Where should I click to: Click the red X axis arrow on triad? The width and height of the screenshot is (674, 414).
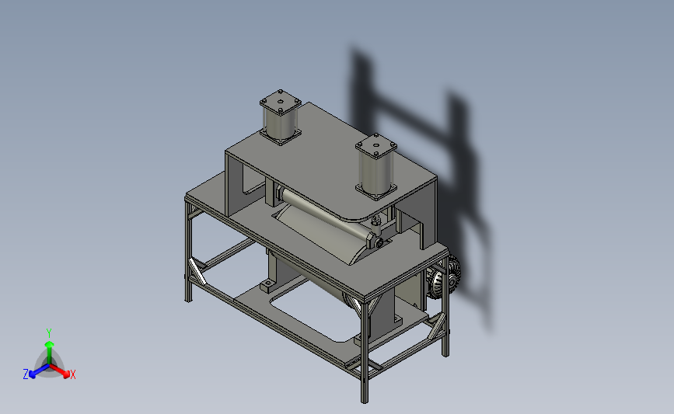[x=61, y=371]
